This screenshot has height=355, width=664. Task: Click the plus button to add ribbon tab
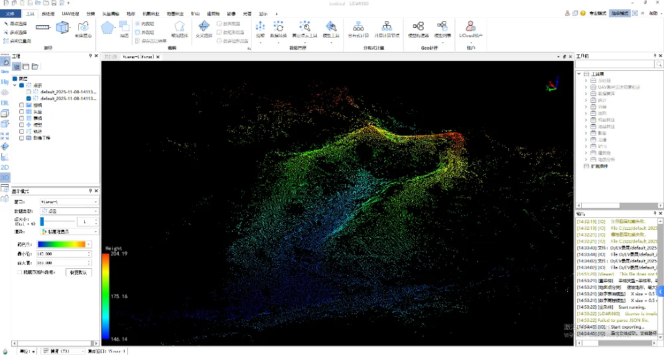pyautogui.click(x=276, y=13)
